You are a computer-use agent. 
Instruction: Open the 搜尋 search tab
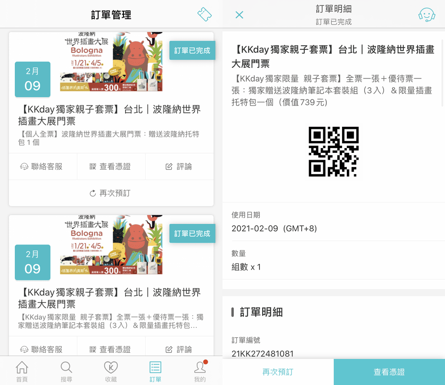click(x=66, y=372)
